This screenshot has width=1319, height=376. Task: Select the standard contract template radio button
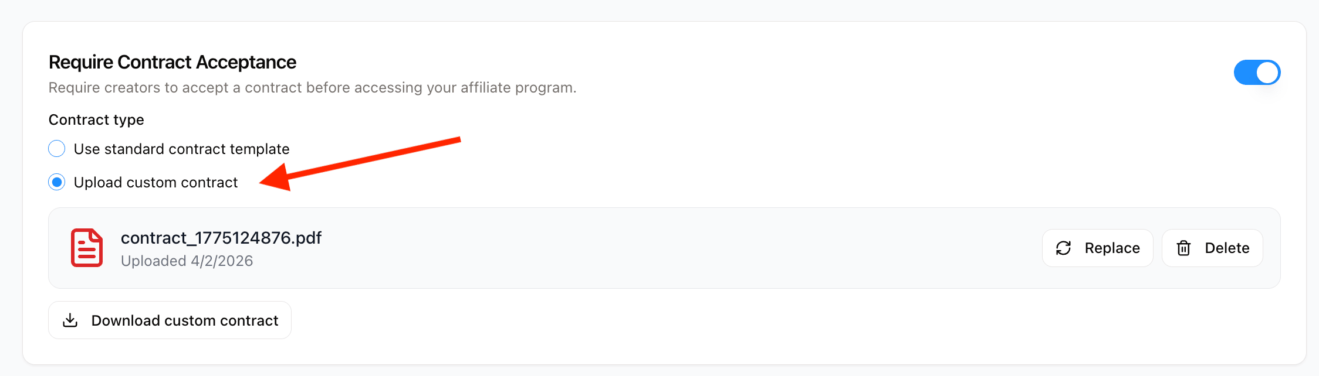pyautogui.click(x=57, y=149)
